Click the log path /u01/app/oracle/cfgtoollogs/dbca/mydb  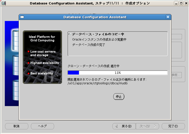(97, 83)
